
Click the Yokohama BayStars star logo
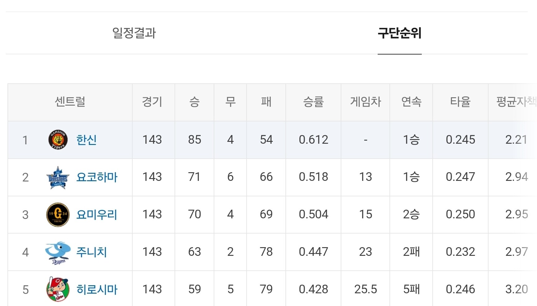tap(57, 177)
